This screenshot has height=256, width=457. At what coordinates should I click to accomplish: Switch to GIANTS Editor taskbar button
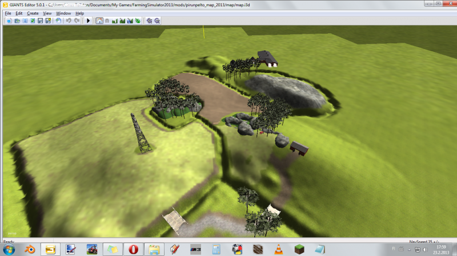[50, 250]
